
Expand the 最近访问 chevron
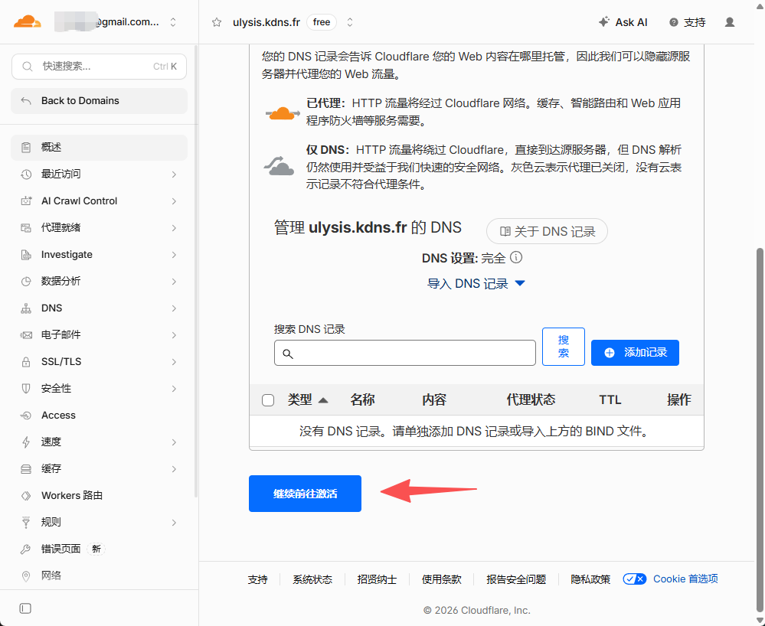174,174
